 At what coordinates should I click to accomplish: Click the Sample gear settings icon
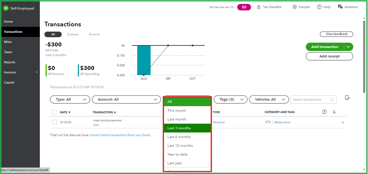point(295,7)
